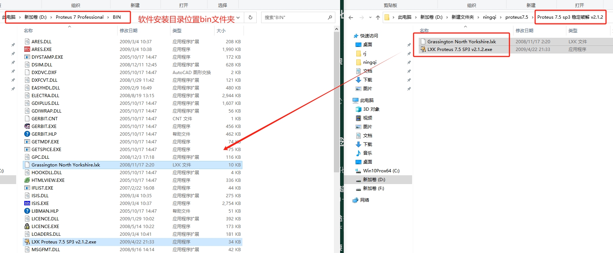Click the GERBIT.EXE file icon
This screenshot has width=613, height=253.
click(27, 126)
